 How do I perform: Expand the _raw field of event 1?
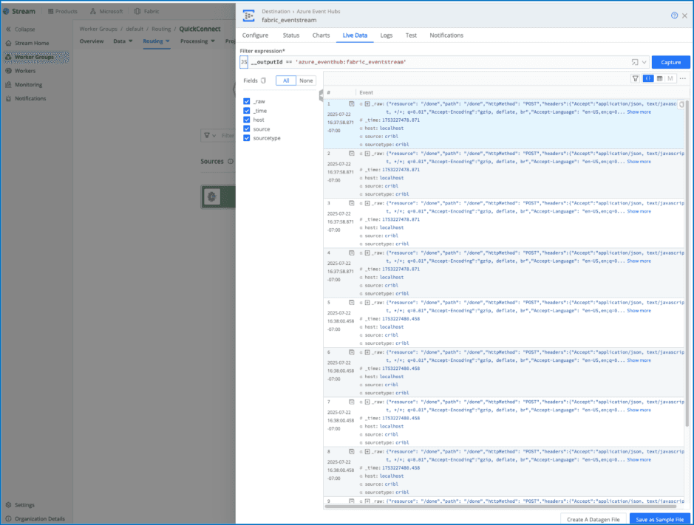pyautogui.click(x=367, y=104)
